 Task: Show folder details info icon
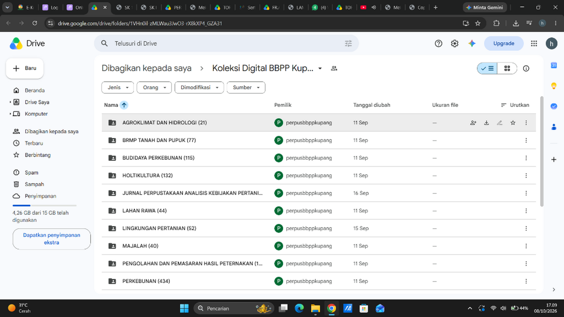526,68
